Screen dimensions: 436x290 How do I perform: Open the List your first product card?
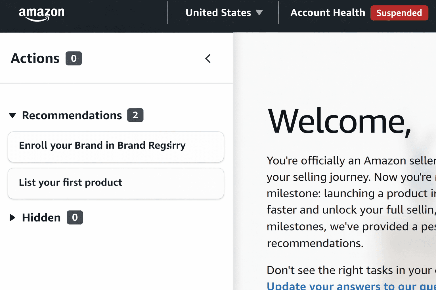pyautogui.click(x=116, y=183)
